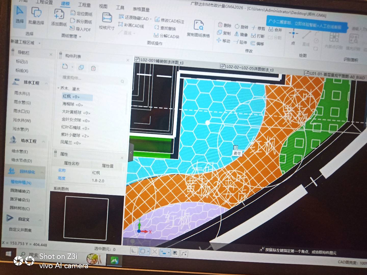Image resolution: width=367 pixels, height=275 pixels.
Task: Collapse the 给水工程 section
Action: (44, 141)
